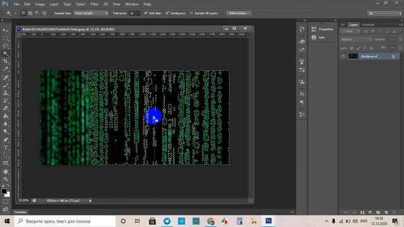Open the Normal blend mode dropdown

pos(356,39)
